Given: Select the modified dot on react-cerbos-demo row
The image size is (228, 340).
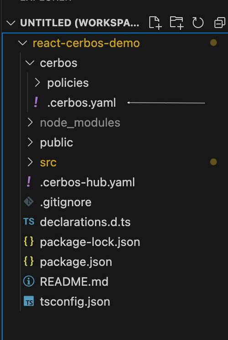Looking at the screenshot, I should (213, 43).
